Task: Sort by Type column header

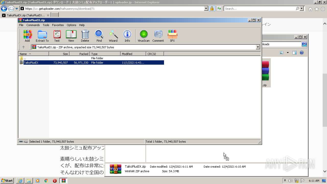Action: point(105,54)
